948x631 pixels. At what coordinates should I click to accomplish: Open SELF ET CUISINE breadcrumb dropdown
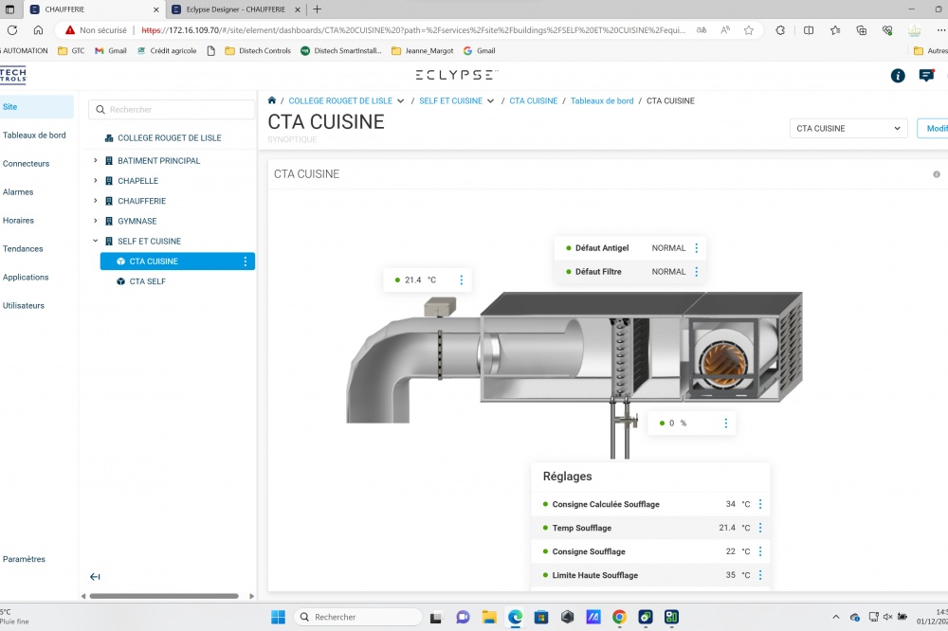click(490, 101)
